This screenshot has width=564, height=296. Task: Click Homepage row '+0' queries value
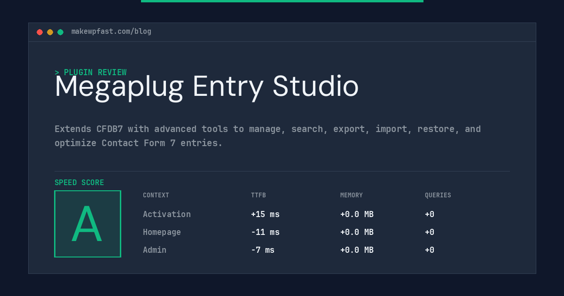point(430,232)
